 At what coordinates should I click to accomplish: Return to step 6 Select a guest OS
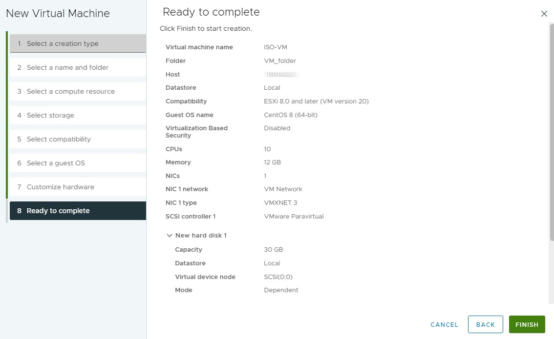click(x=78, y=163)
